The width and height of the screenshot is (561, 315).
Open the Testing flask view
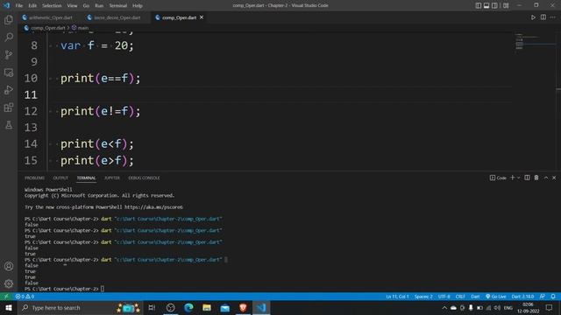(9, 125)
